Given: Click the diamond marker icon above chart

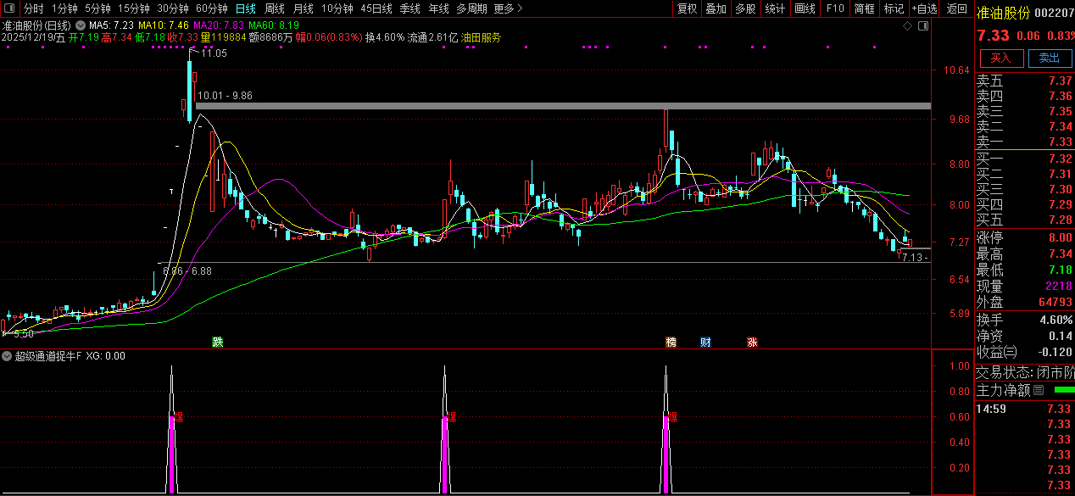Looking at the screenshot, I should coord(907,26).
